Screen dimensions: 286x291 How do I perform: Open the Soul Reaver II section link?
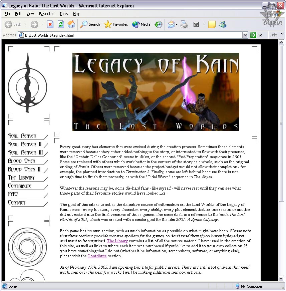pos(28,144)
